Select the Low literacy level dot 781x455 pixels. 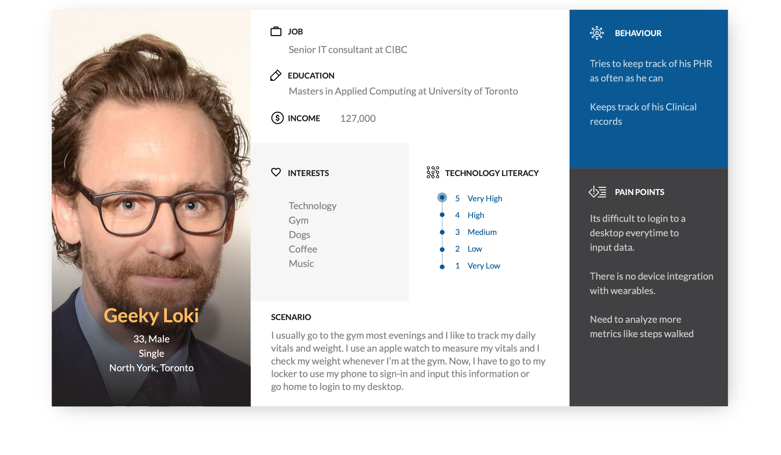point(442,249)
